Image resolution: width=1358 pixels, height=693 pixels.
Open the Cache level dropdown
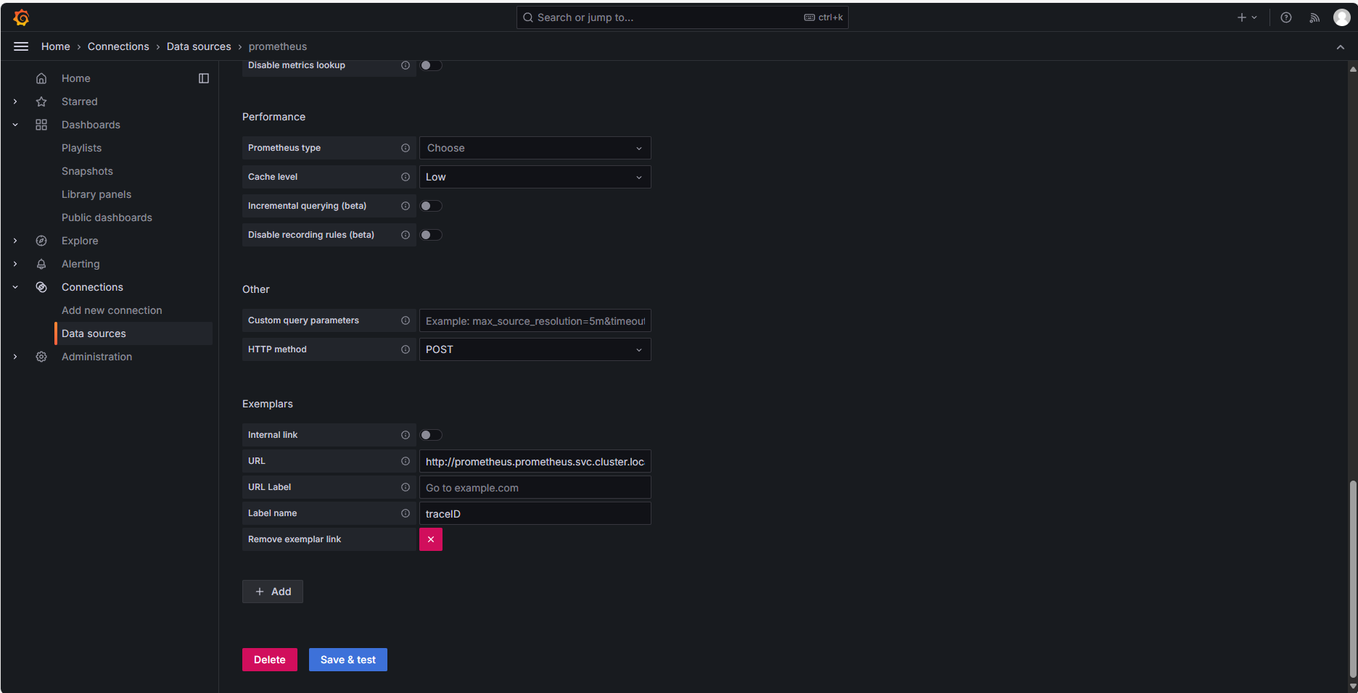click(535, 177)
